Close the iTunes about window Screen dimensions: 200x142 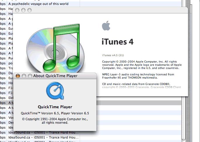pyautogui.click(x=17, y=10)
